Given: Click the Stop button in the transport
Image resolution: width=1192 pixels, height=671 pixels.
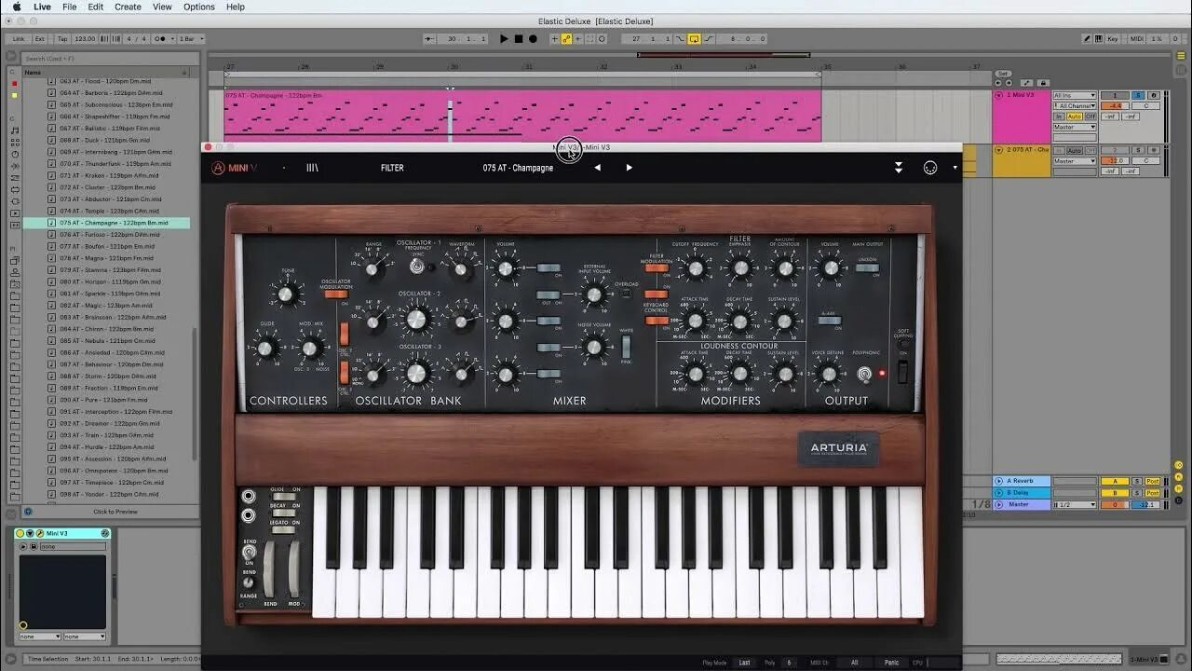Looking at the screenshot, I should pos(519,39).
